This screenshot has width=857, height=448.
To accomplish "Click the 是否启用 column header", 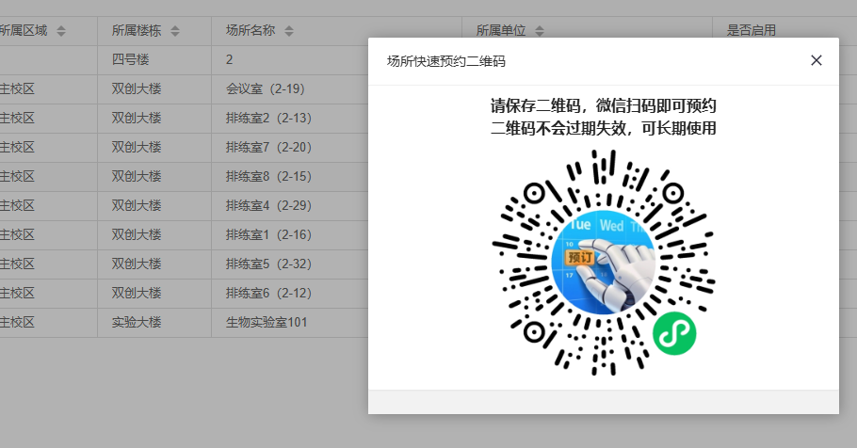I will coord(751,31).
